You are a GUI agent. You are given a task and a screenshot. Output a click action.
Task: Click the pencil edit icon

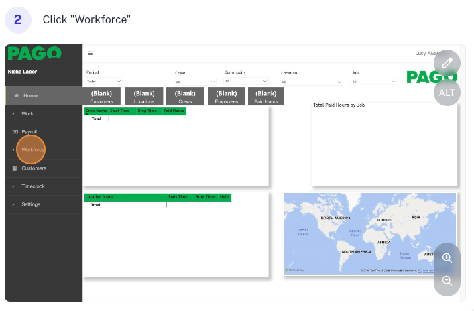coord(447,63)
